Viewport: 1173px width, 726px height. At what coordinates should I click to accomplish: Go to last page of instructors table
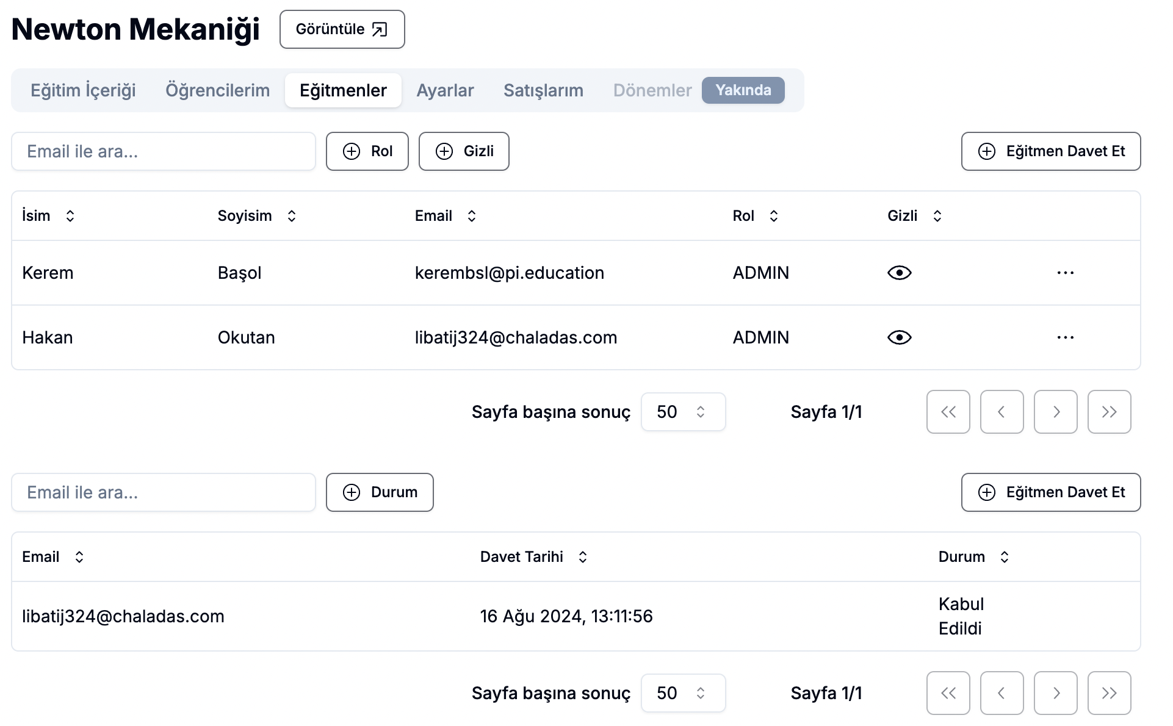(1109, 412)
